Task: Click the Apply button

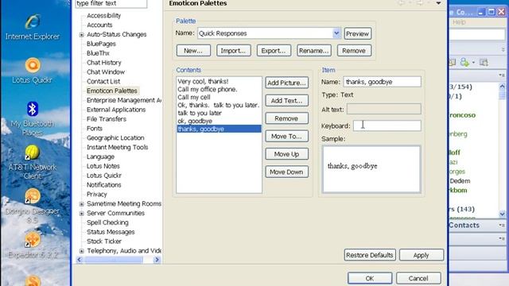Action: [421, 255]
